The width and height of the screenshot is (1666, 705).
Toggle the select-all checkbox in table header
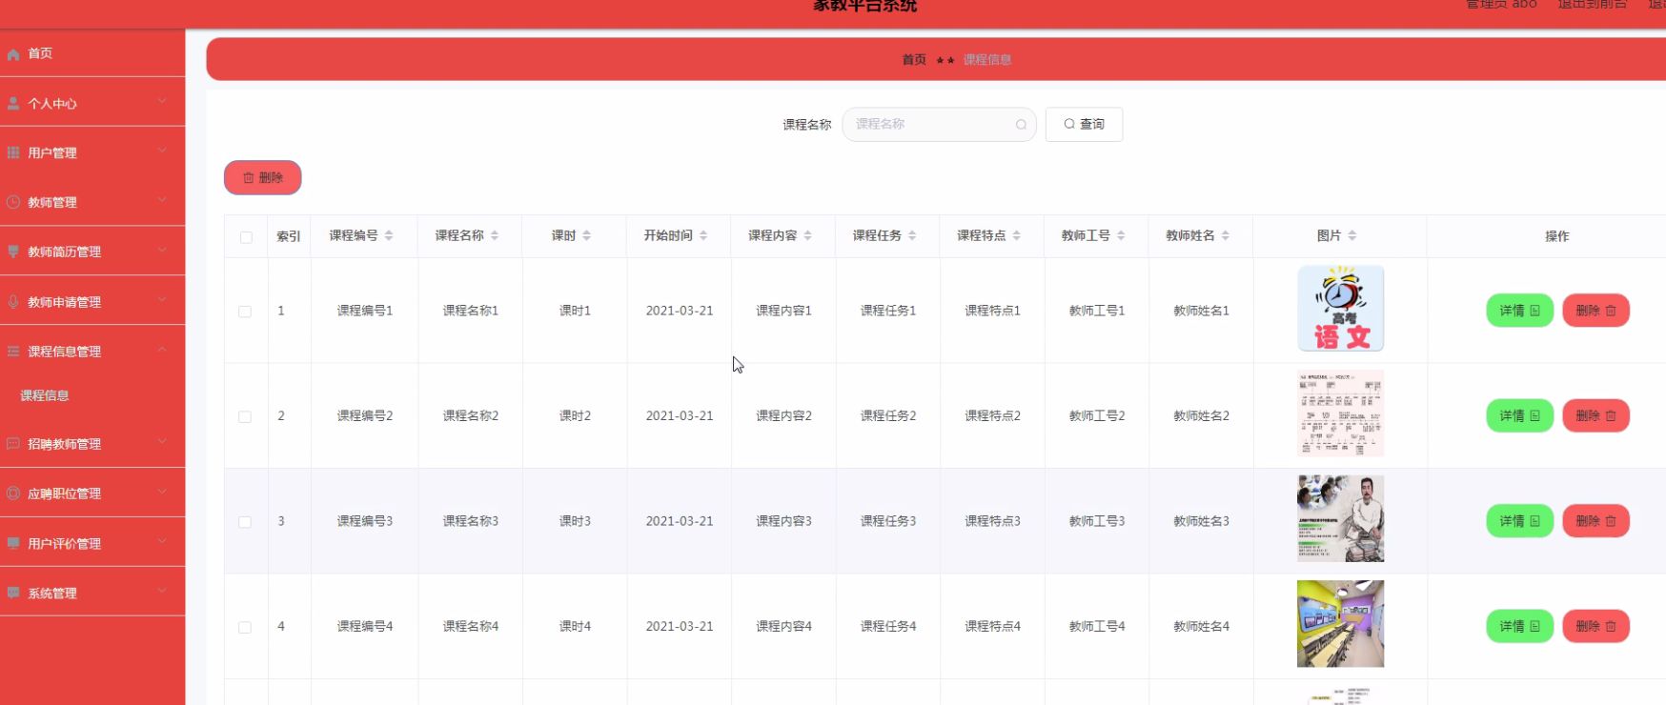coord(246,237)
